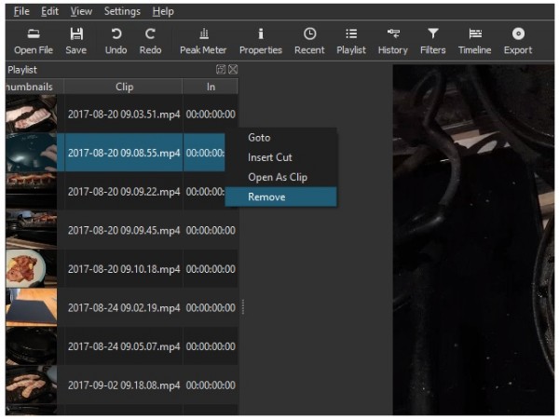Click In time of clip 09.05.07.mp4
This screenshot has height=419, width=559.
[211, 346]
